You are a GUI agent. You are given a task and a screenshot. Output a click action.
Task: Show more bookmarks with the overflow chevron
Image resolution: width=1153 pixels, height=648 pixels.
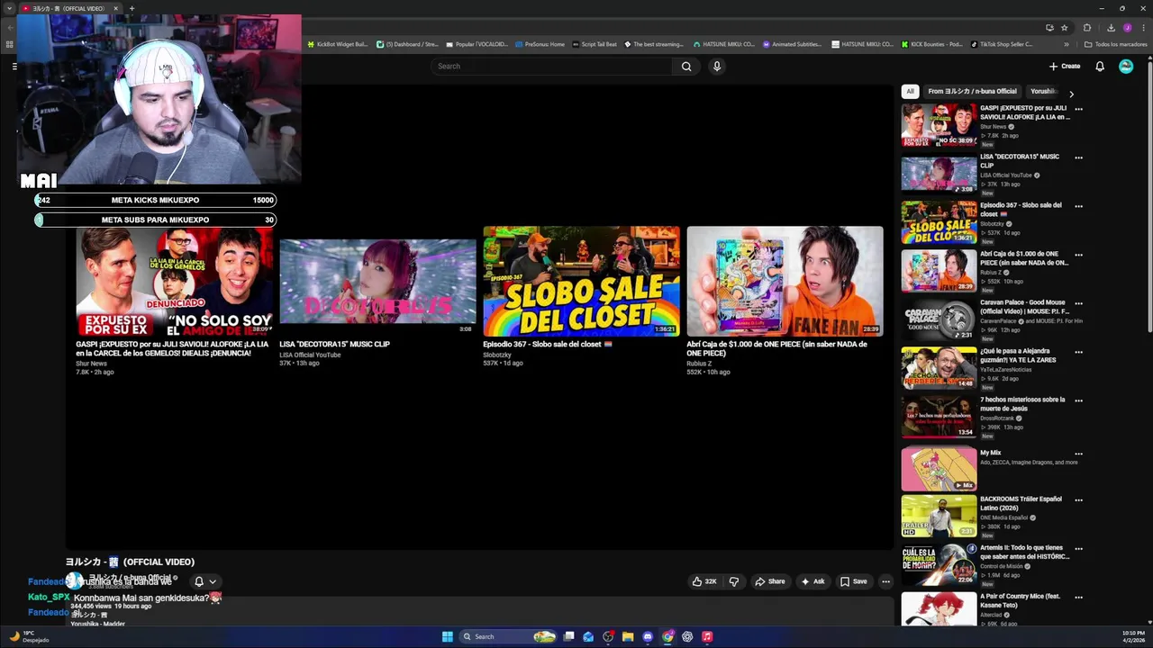point(1067,44)
